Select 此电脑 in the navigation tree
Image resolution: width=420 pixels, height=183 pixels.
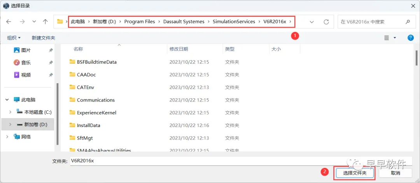[x=28, y=100]
